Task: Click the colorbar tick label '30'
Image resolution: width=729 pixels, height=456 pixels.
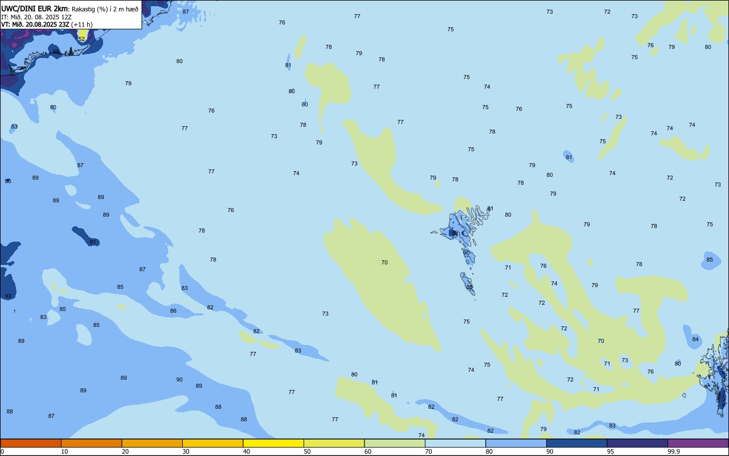Action: point(186,451)
